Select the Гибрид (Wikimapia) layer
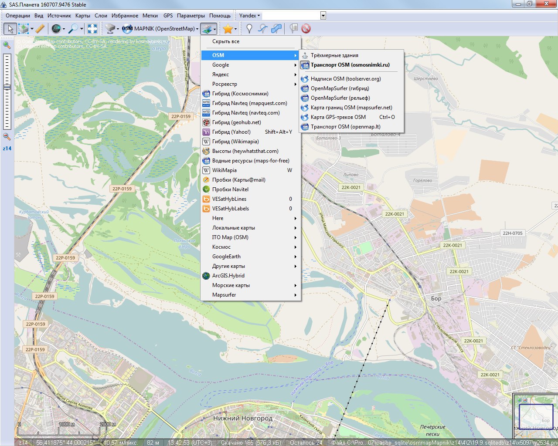Screen dimensions: 558x446 [x=251, y=142]
